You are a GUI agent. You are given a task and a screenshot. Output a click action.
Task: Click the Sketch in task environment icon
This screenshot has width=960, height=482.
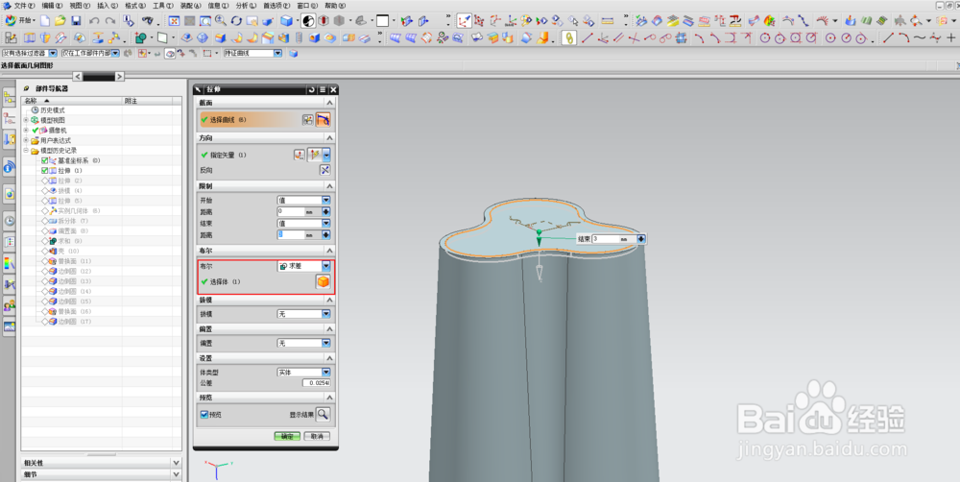tap(11, 38)
